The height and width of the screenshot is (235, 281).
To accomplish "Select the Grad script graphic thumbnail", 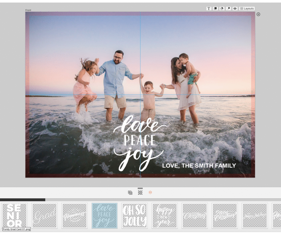I will pos(45,215).
